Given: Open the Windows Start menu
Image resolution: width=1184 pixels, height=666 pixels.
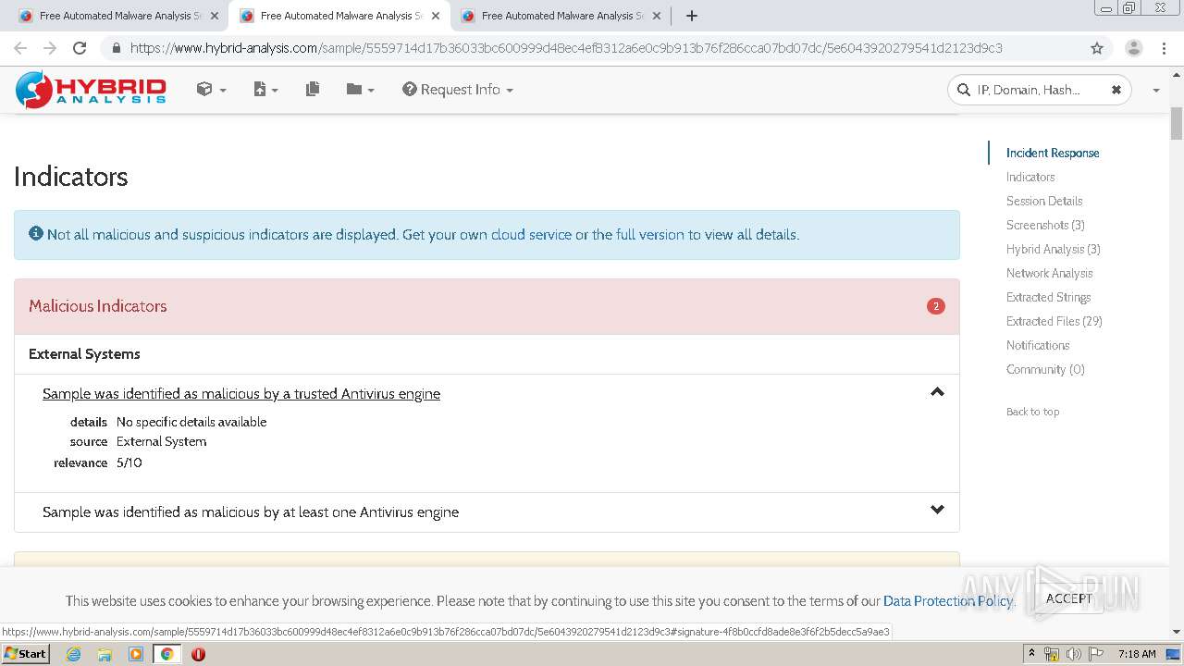Looking at the screenshot, I should click(x=26, y=654).
